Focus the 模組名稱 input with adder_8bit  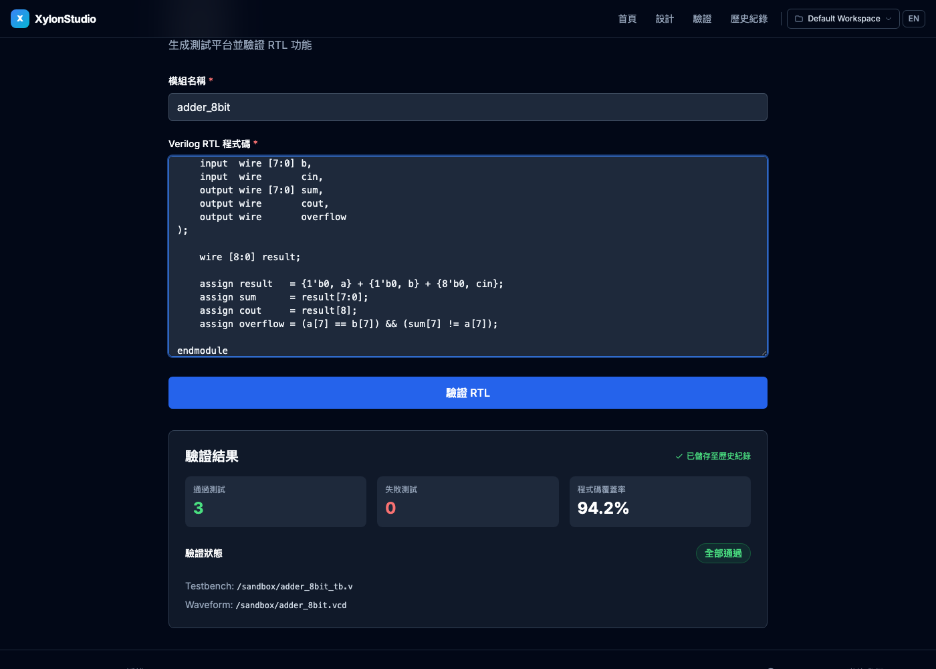[x=468, y=107]
